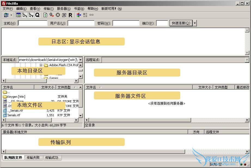Open the 本地站点 path dropdown arrow
251x168 pixels.
pos(81,60)
